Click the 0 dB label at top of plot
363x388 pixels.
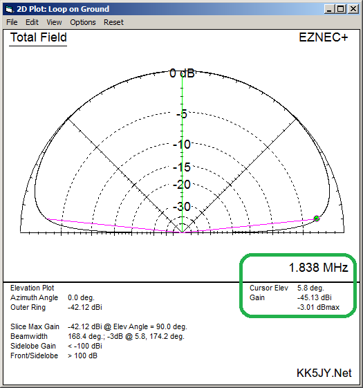tap(183, 73)
